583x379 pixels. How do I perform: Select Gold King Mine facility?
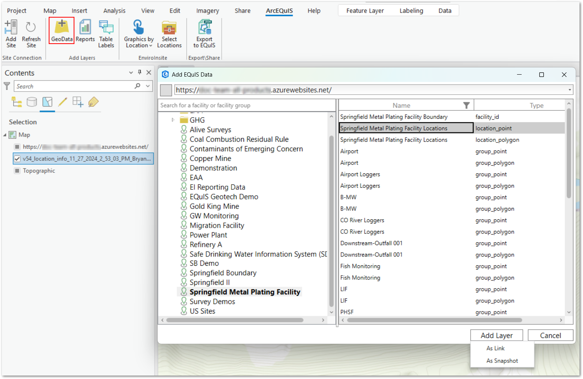point(214,206)
